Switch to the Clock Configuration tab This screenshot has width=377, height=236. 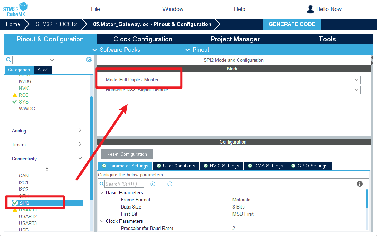point(143,39)
